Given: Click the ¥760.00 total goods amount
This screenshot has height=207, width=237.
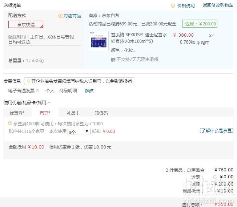Looking at the screenshot, I should pyautogui.click(x=224, y=170).
